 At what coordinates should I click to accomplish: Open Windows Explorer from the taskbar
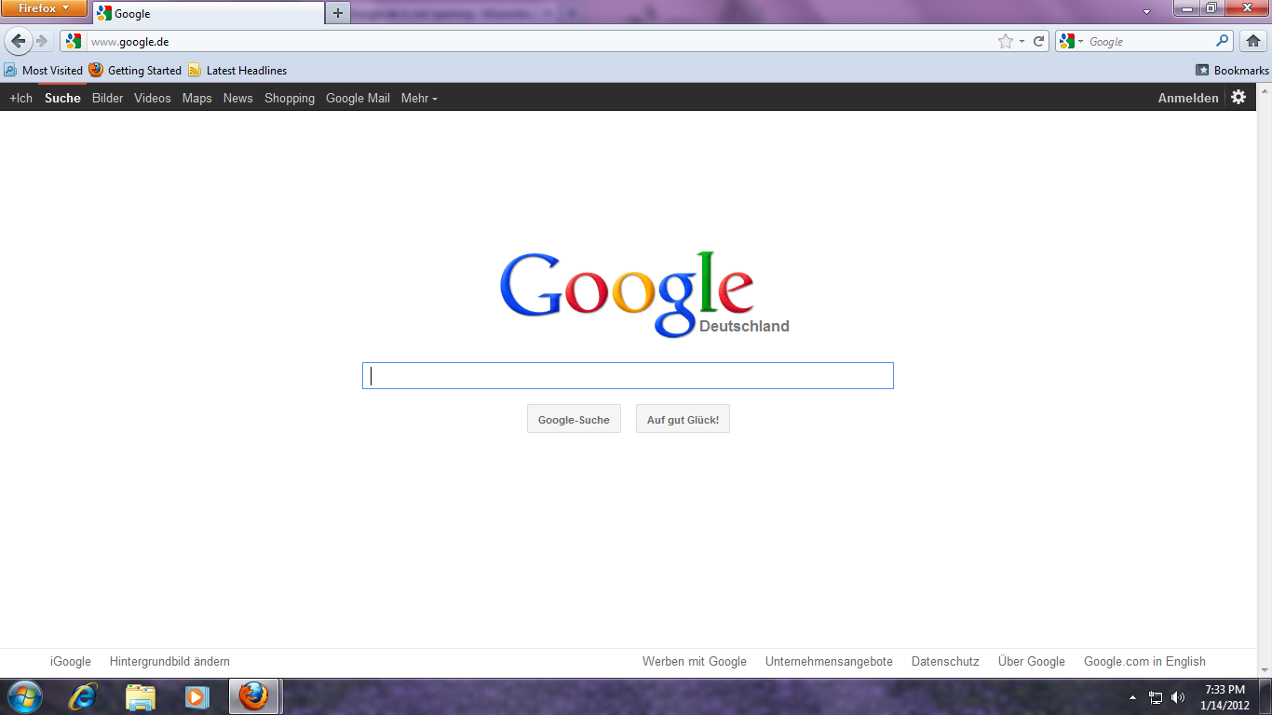click(141, 696)
